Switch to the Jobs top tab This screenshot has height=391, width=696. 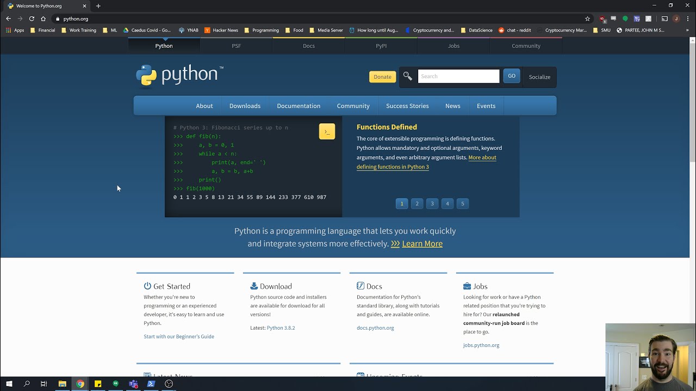[x=453, y=46]
